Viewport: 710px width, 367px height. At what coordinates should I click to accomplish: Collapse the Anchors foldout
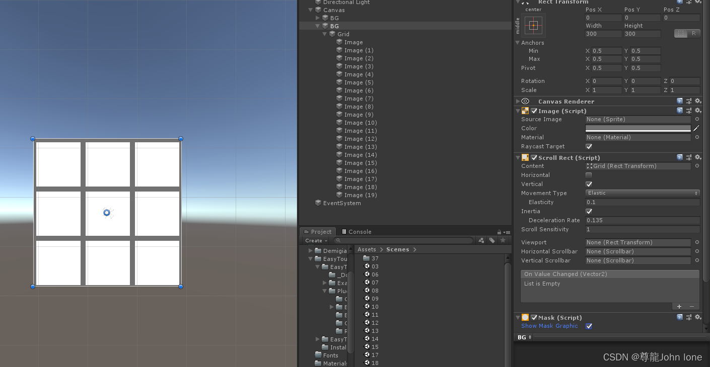(x=518, y=43)
